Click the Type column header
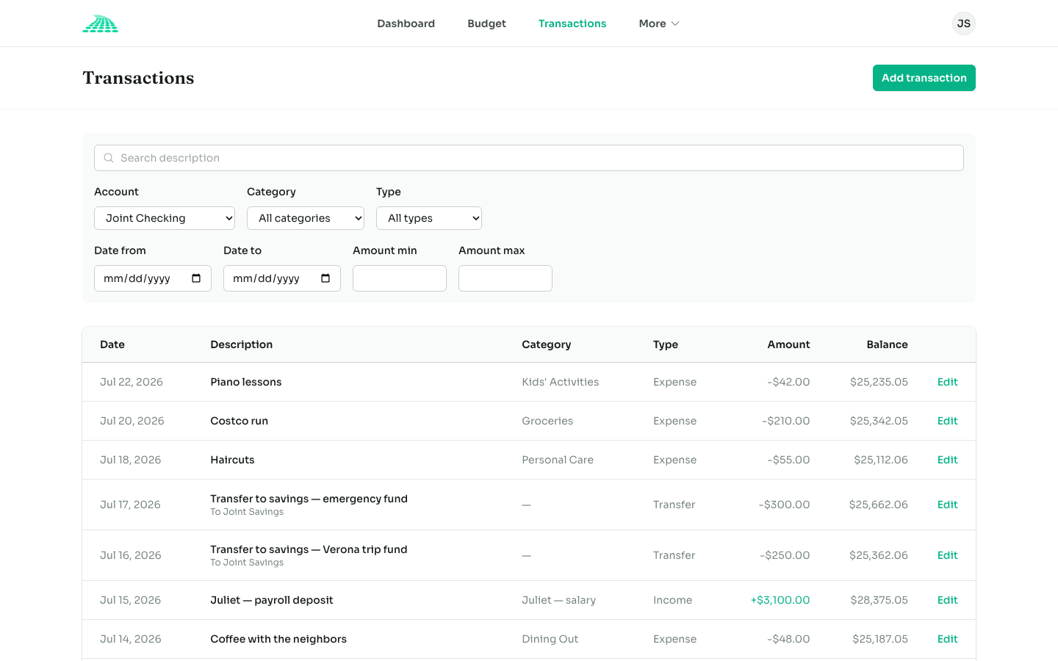Screen dimensions: 1058x661 click(x=666, y=344)
